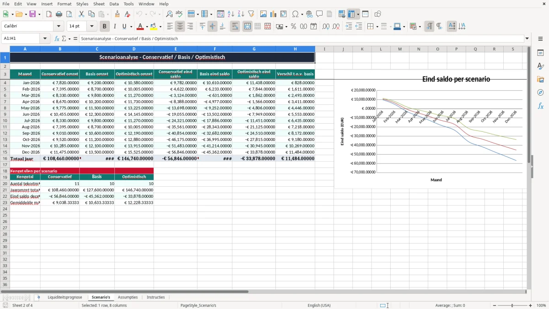The width and height of the screenshot is (549, 309).
Task: Toggle Center Horizontally alignment
Action: [180, 27]
